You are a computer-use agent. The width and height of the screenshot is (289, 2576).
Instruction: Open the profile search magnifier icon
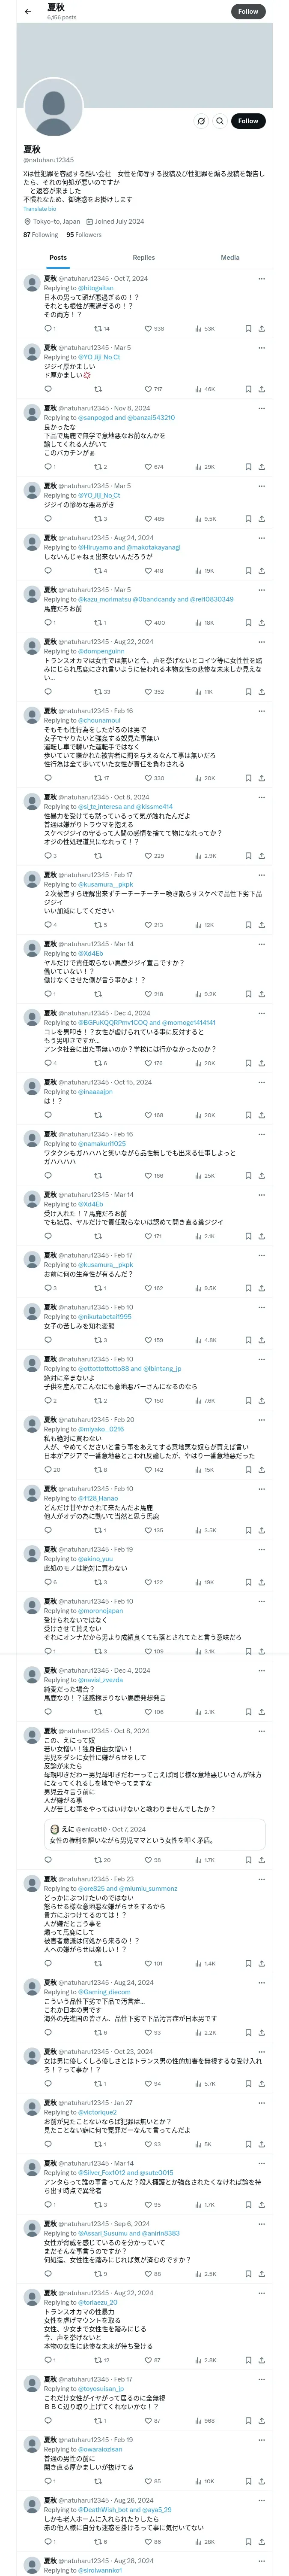click(219, 121)
